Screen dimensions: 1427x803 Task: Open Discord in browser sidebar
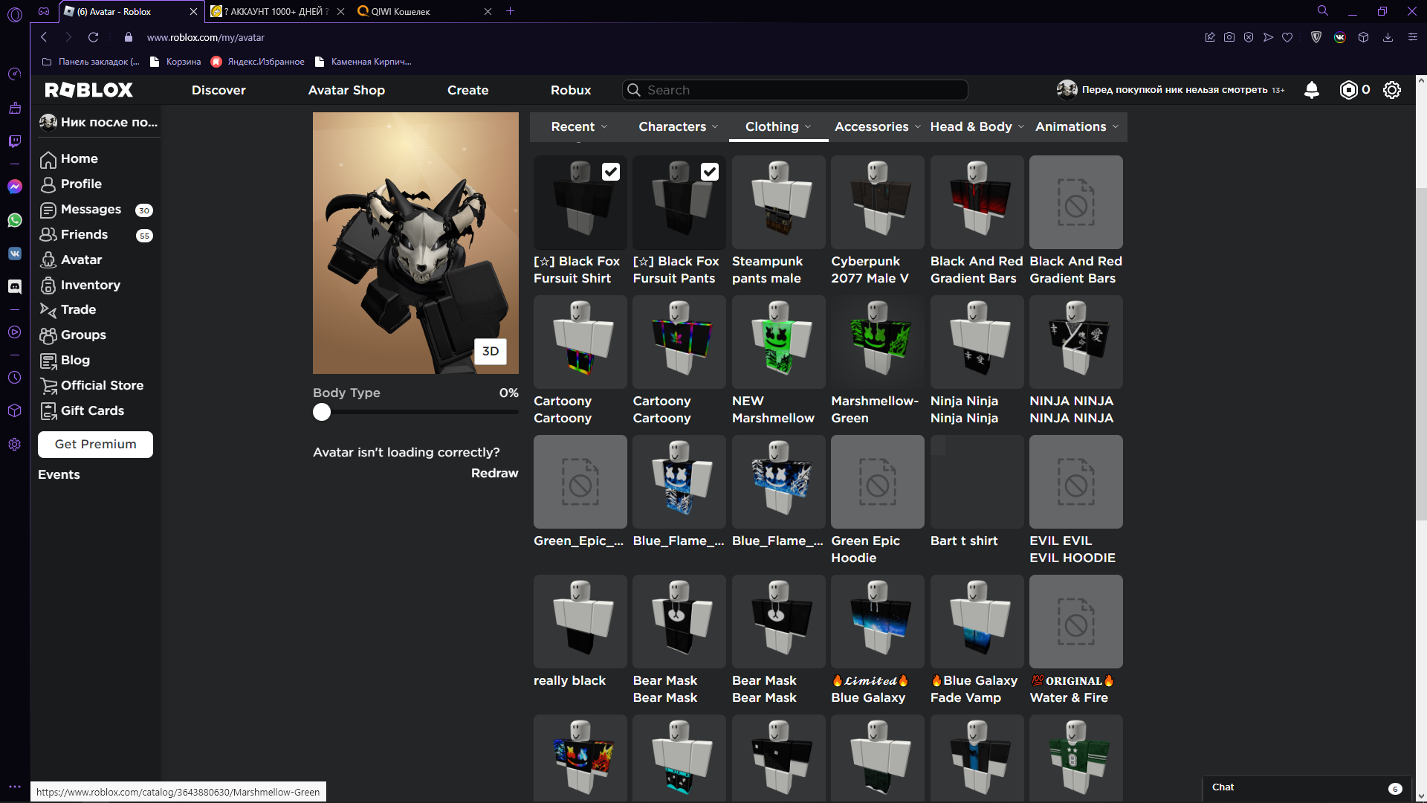(15, 286)
